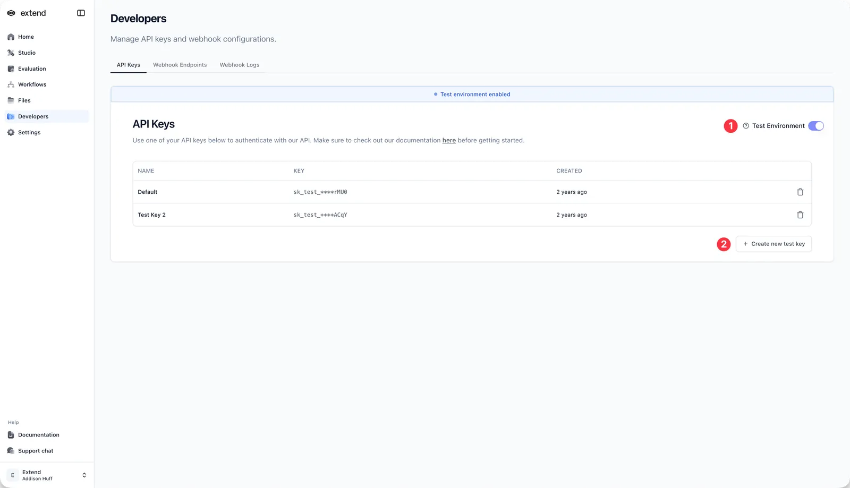850x488 pixels.
Task: Open Workflows in the sidebar
Action: tap(47, 85)
